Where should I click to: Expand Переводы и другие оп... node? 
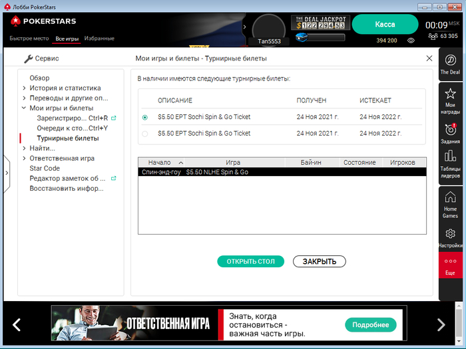click(24, 98)
